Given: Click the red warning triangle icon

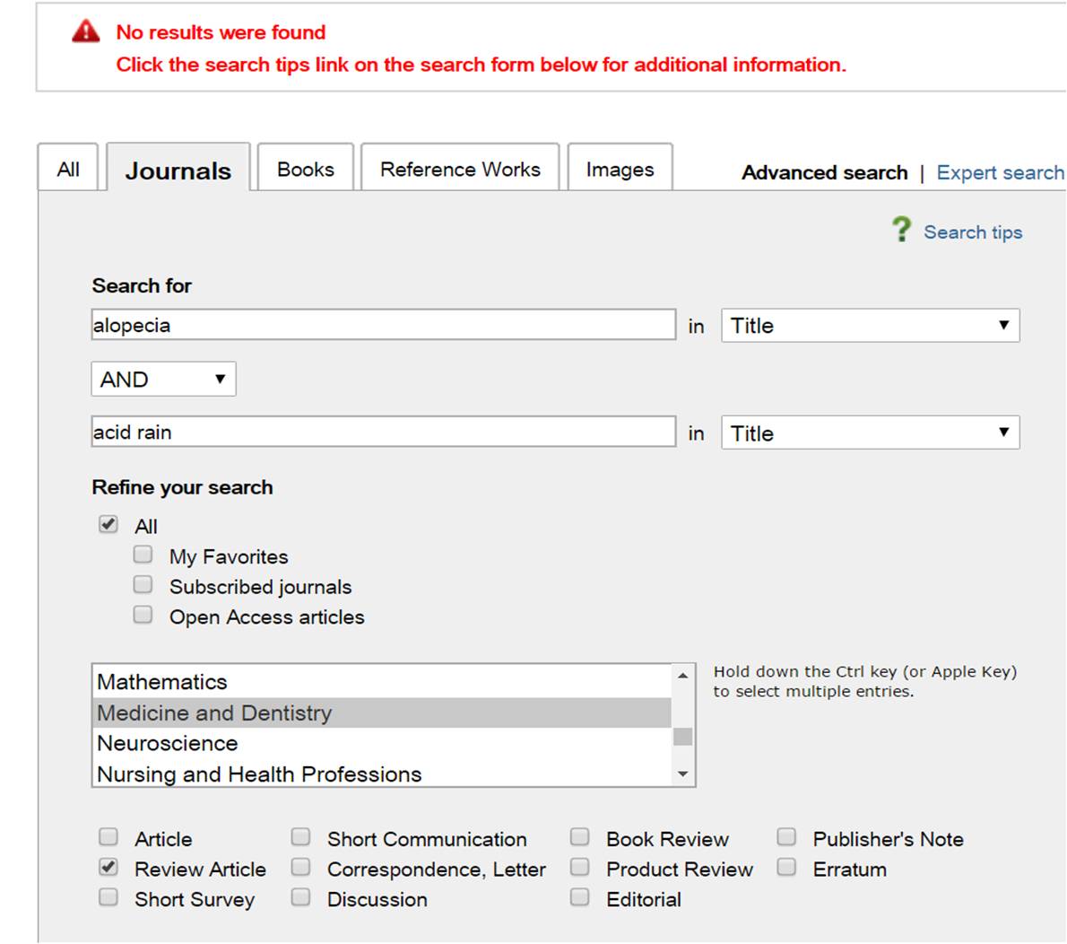Looking at the screenshot, I should pos(86,31).
